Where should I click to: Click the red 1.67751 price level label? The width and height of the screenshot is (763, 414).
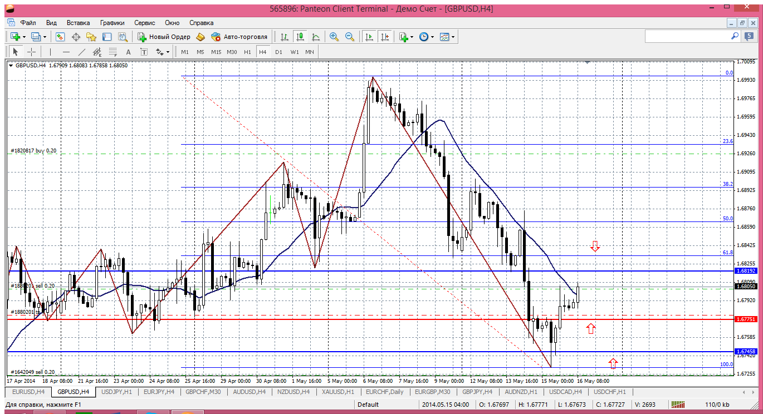(x=745, y=319)
